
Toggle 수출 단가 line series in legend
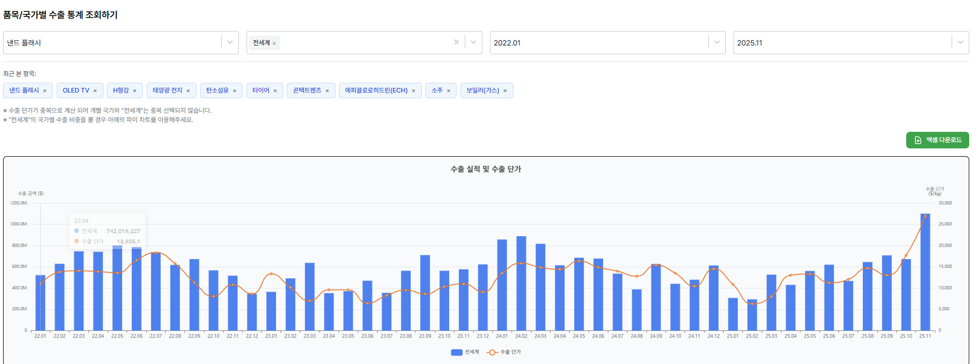pyautogui.click(x=504, y=352)
